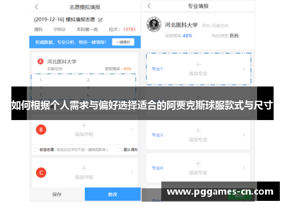Screen dimensions: 285x206
Task: Tick the 服从调剂 checkbox
Action: tap(119, 150)
